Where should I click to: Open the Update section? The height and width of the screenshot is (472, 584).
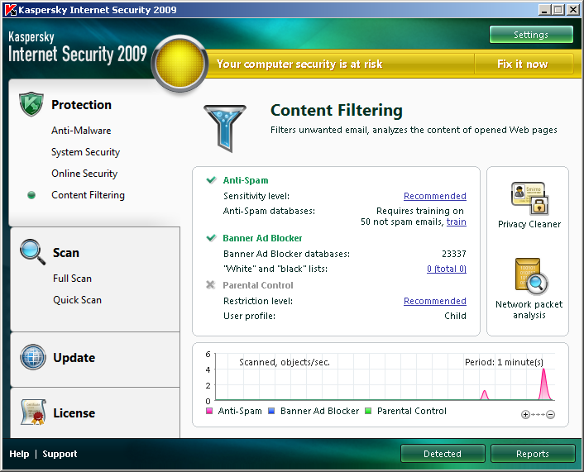pos(74,358)
